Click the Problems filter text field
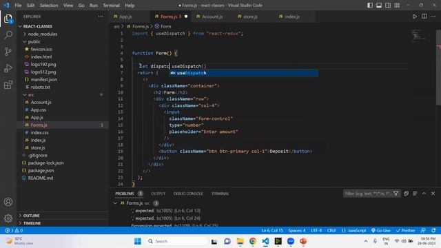The image size is (441, 248). 367,194
